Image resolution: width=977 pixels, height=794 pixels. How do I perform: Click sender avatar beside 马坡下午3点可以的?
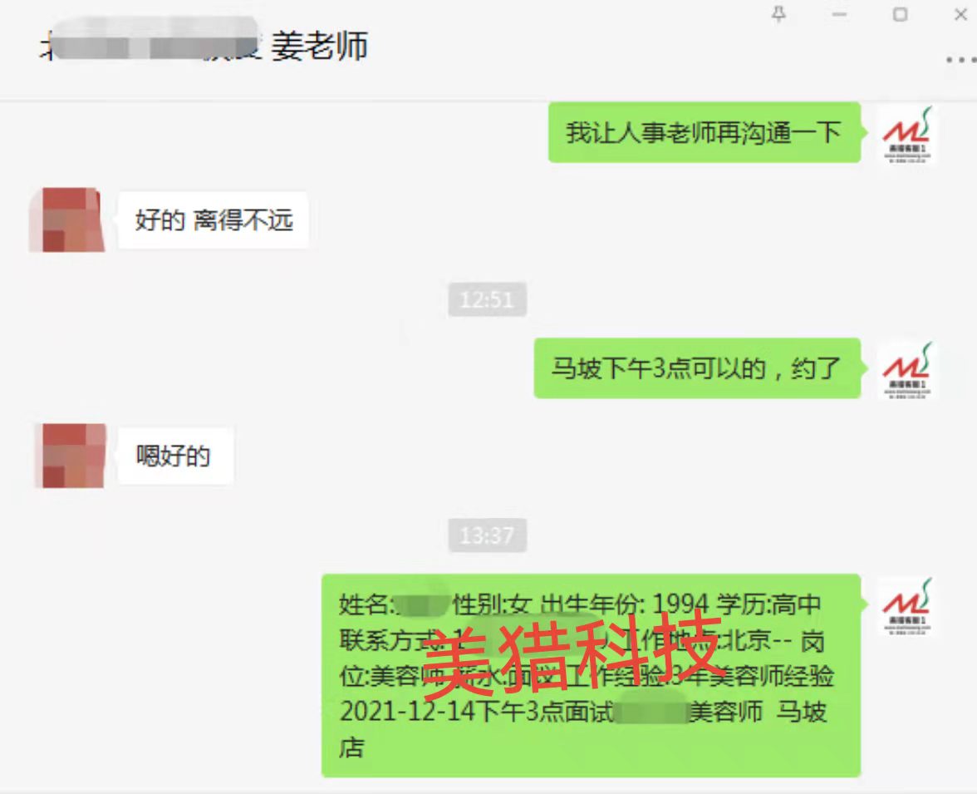907,371
